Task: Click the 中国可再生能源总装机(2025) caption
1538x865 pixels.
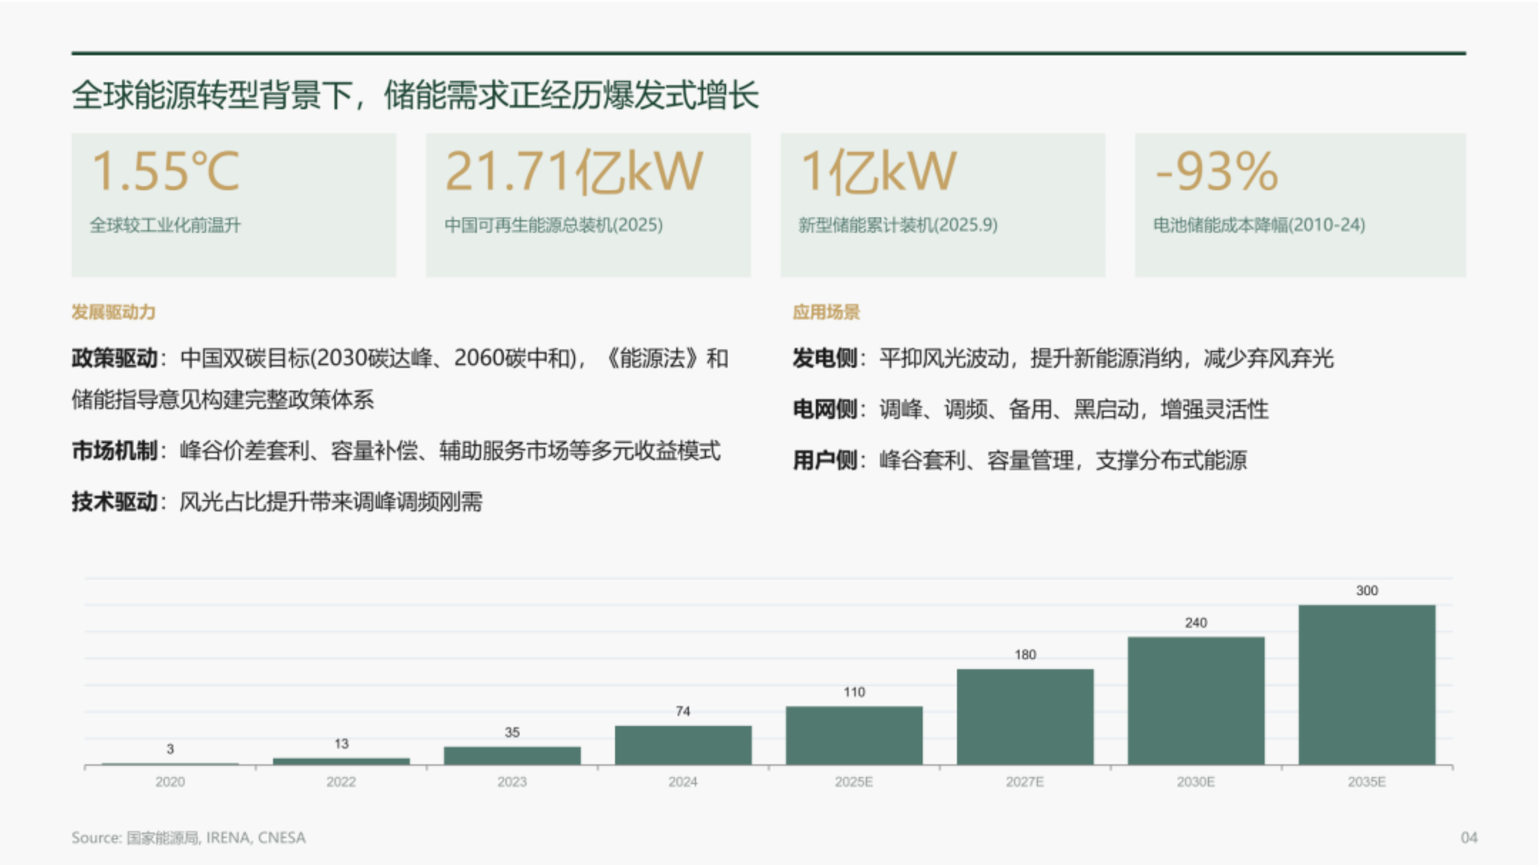Action: (554, 225)
